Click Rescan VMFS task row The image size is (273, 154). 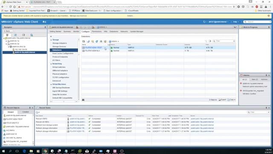click(153, 119)
